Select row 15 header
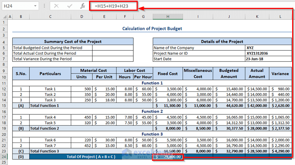The image size is (295, 165). click(x=4, y=106)
